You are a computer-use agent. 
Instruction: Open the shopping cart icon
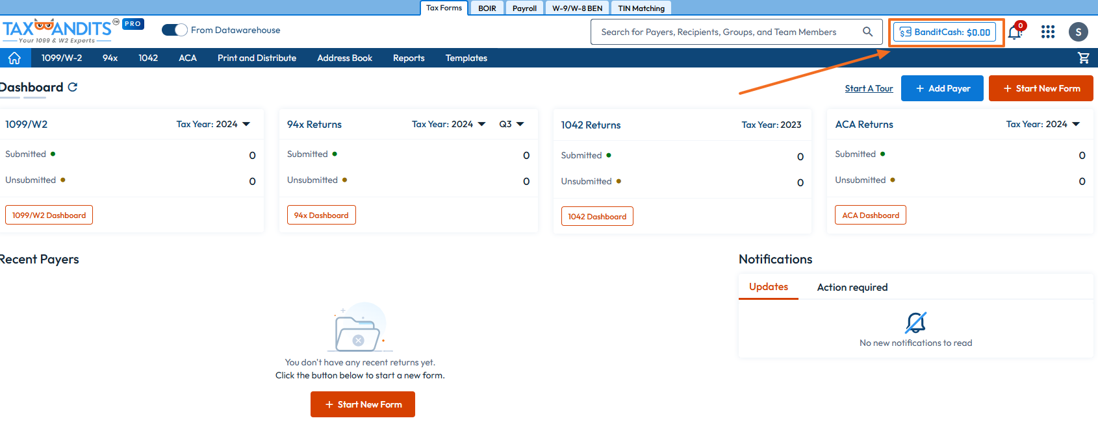1083,58
